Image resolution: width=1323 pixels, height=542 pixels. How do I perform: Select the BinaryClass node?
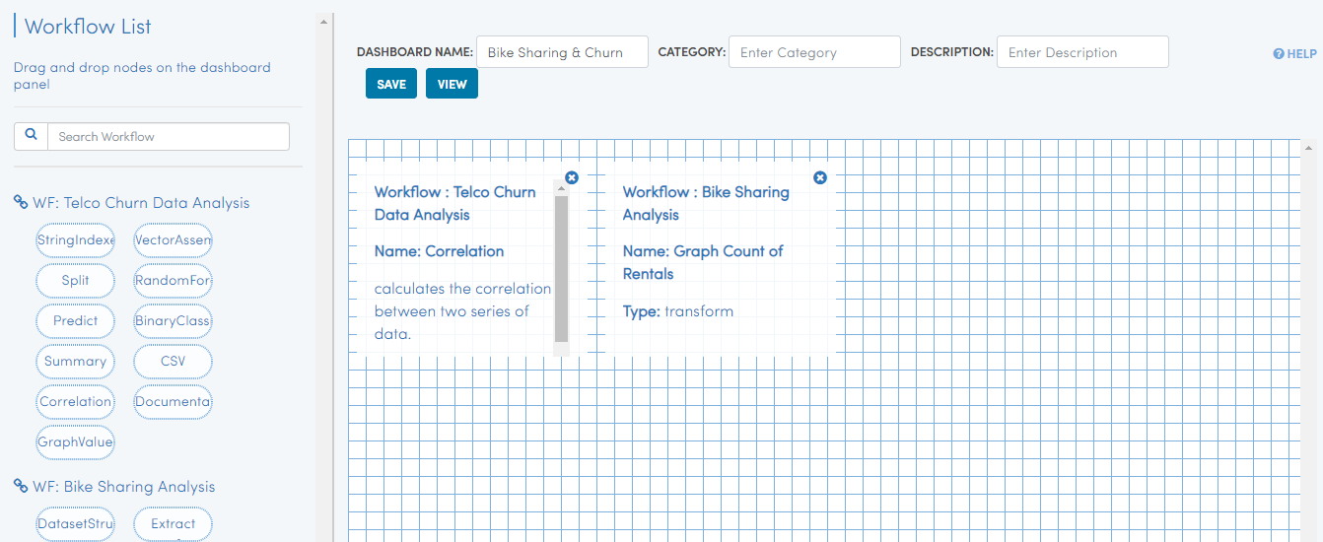[174, 320]
